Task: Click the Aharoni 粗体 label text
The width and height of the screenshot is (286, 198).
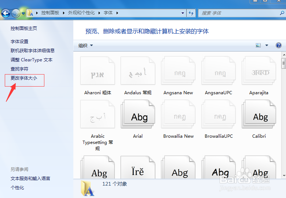Action: 98,93
